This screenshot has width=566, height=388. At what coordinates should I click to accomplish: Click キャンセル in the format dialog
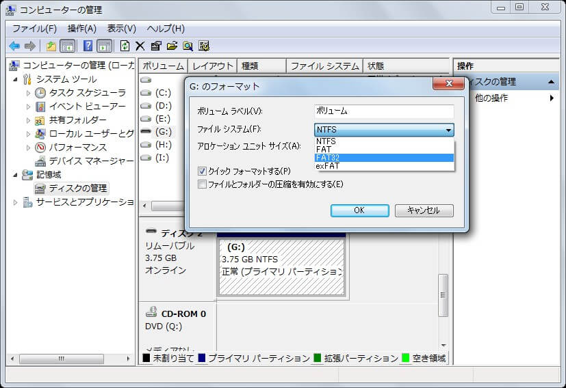[x=424, y=210]
